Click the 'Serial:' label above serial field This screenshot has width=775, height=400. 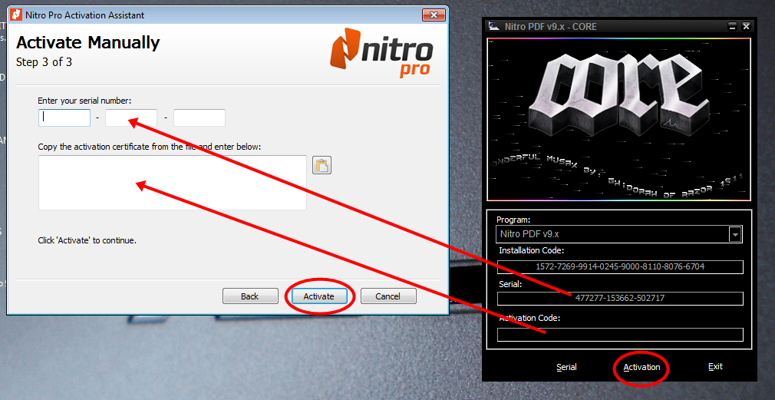click(x=510, y=284)
